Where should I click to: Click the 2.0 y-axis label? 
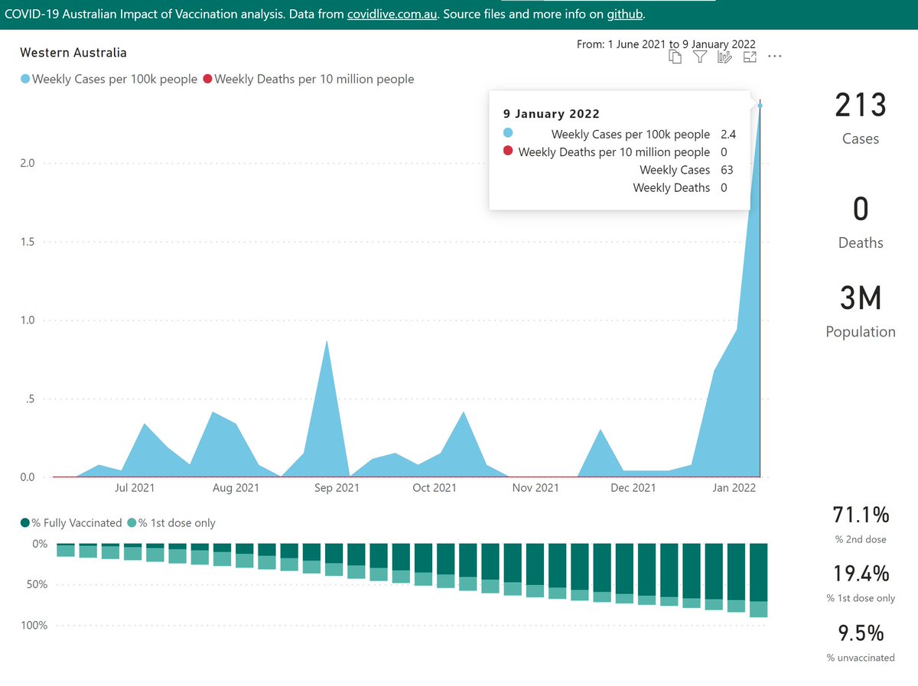[x=28, y=163]
